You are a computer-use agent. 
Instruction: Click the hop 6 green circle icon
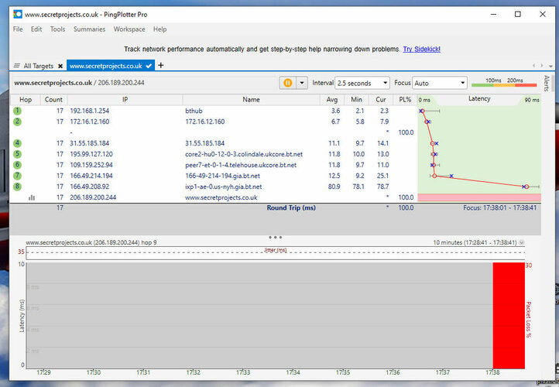coord(17,165)
